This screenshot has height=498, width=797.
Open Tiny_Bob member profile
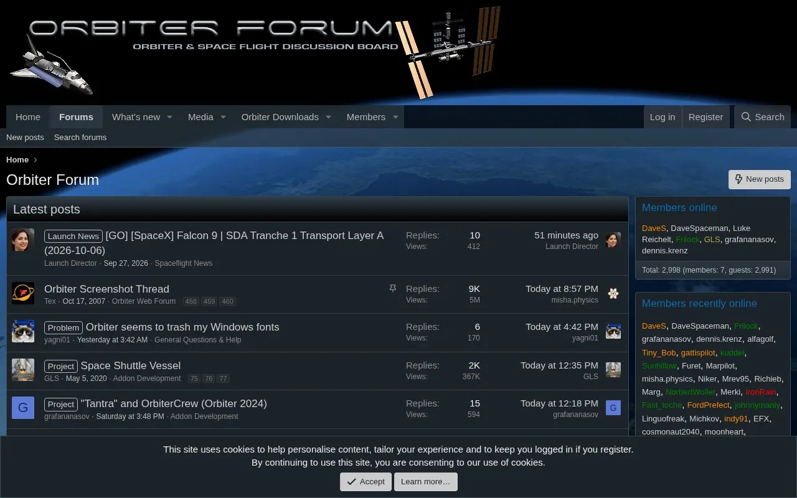[659, 352]
